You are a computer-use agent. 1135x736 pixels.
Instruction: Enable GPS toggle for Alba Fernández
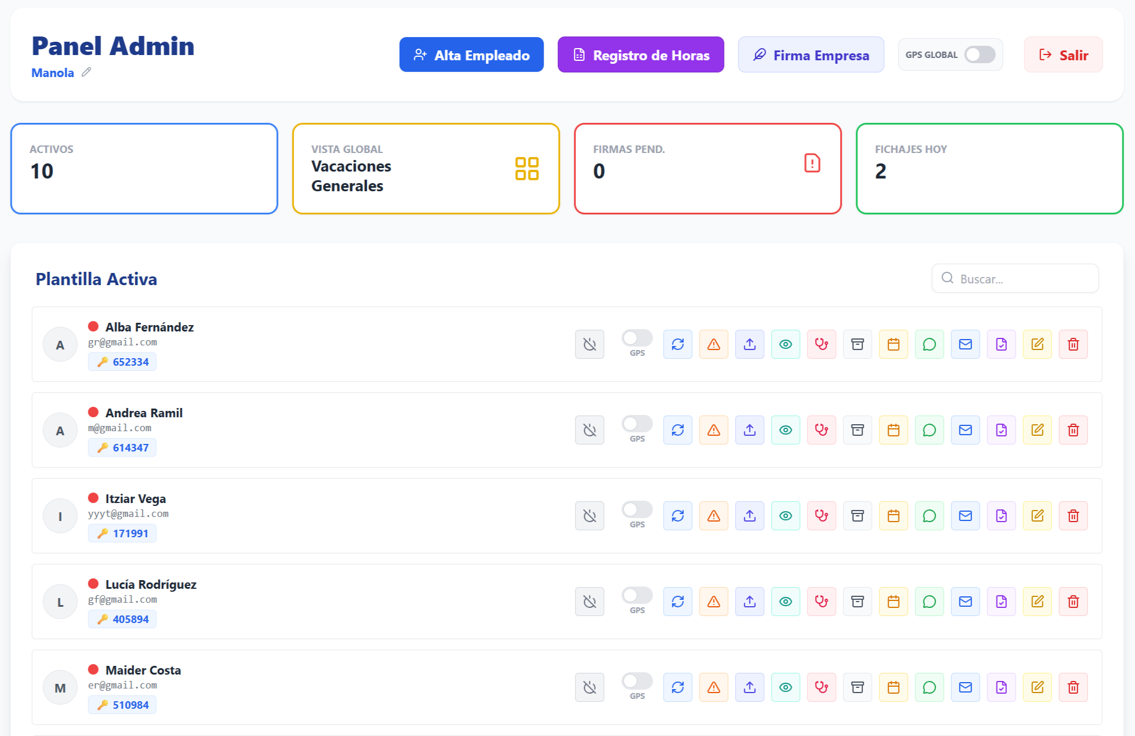[637, 338]
